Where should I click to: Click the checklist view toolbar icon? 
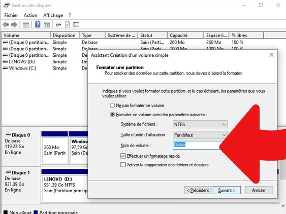[x=76, y=24]
